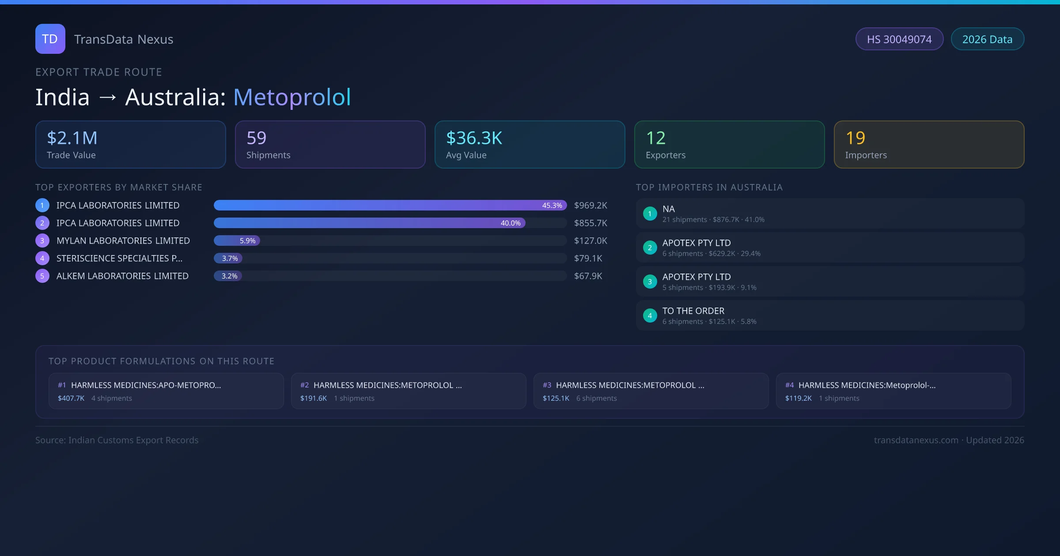Viewport: 1060px width, 556px height.
Task: Open the $2.1M Trade Value card
Action: [x=130, y=144]
